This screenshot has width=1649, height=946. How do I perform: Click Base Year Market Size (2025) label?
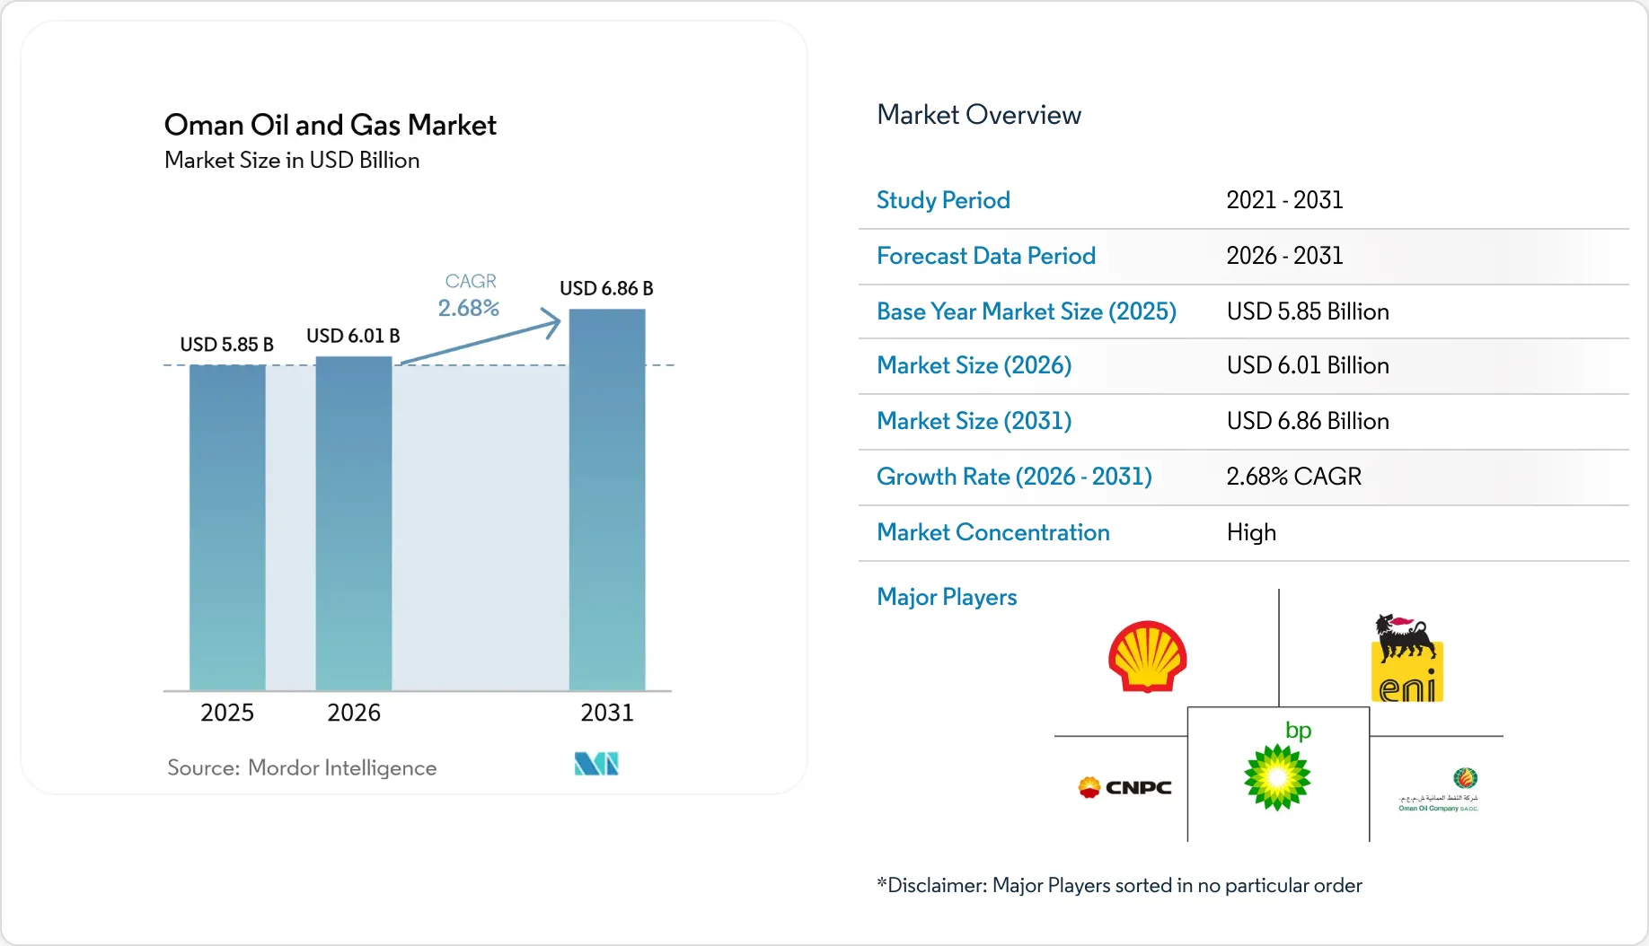click(1027, 311)
